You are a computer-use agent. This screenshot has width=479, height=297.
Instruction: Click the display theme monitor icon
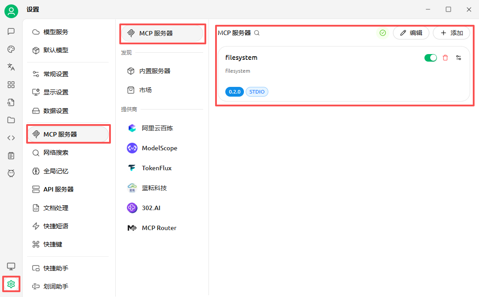tap(11, 266)
